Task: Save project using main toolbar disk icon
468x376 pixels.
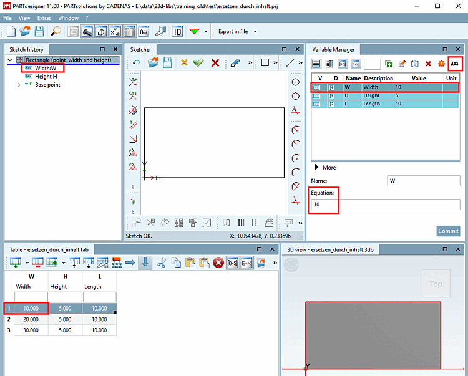Action: 39,31
